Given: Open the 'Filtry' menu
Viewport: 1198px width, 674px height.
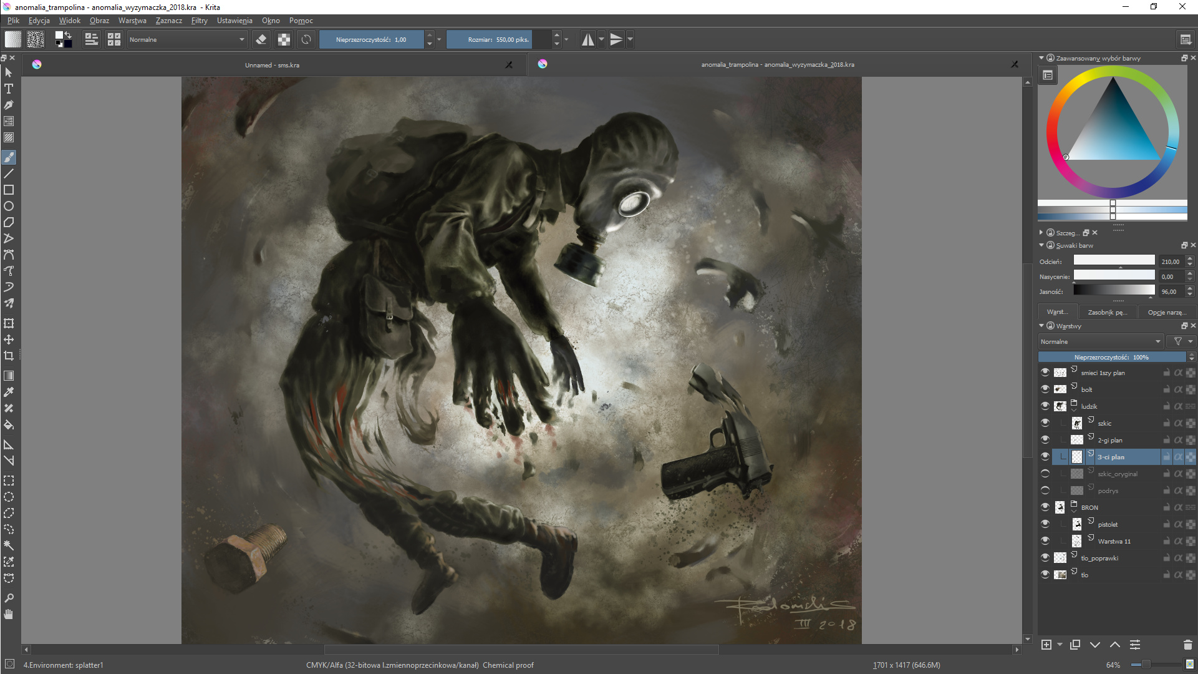Looking at the screenshot, I should tap(200, 21).
